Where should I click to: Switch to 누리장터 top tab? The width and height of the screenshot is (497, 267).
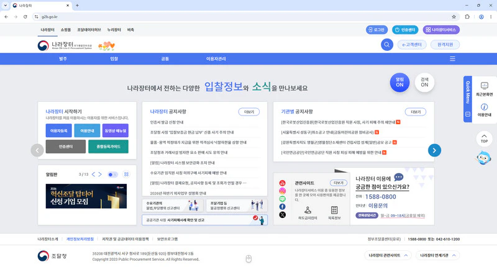click(114, 30)
